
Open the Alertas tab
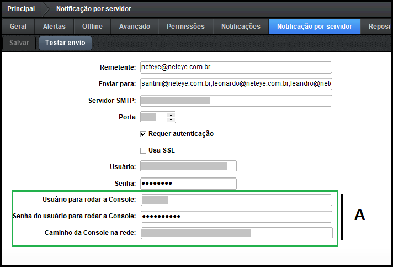(54, 27)
